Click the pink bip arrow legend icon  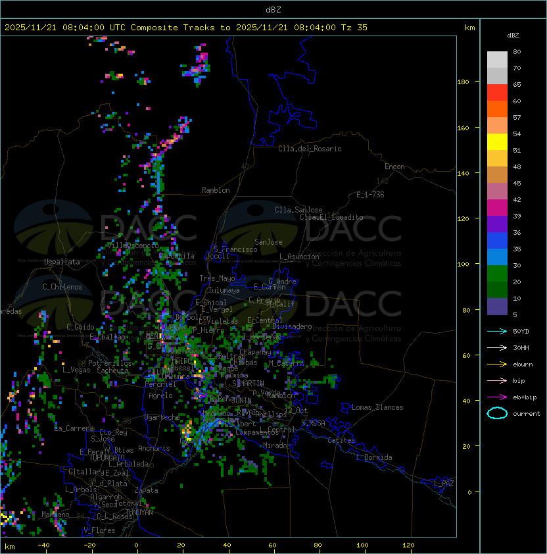[x=497, y=381]
